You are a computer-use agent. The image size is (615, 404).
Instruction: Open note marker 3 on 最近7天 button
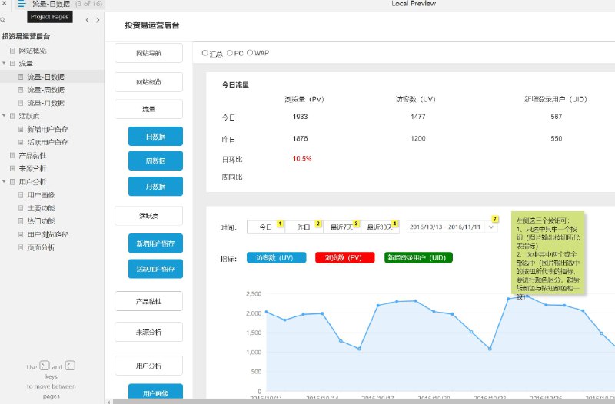356,224
